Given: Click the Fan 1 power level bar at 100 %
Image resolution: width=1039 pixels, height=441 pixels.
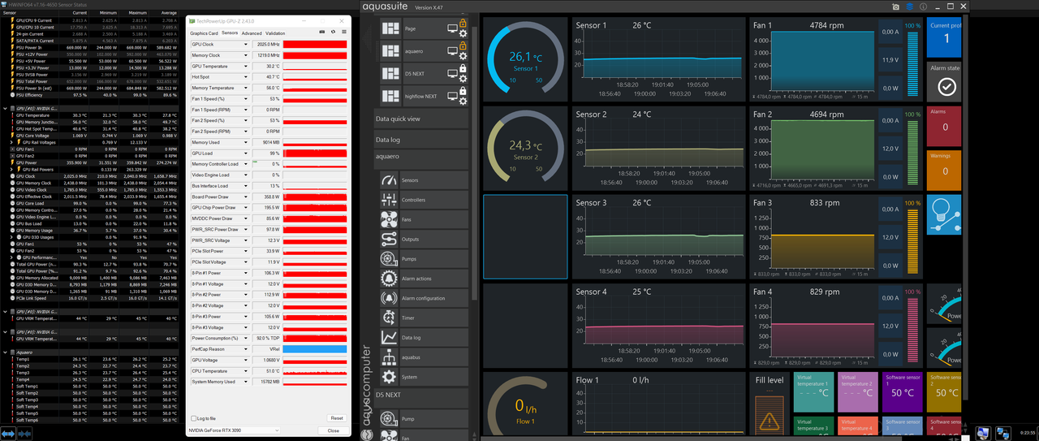Looking at the screenshot, I should pos(913,63).
